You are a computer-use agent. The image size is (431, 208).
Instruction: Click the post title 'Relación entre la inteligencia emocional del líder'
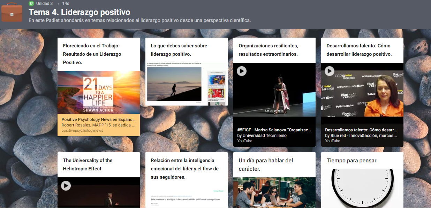coord(185,169)
